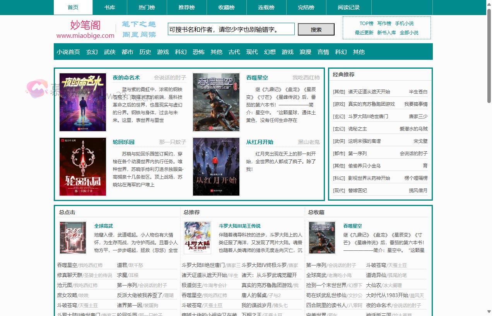Click the 吞噬星空 cover image in featured section

click(216, 102)
